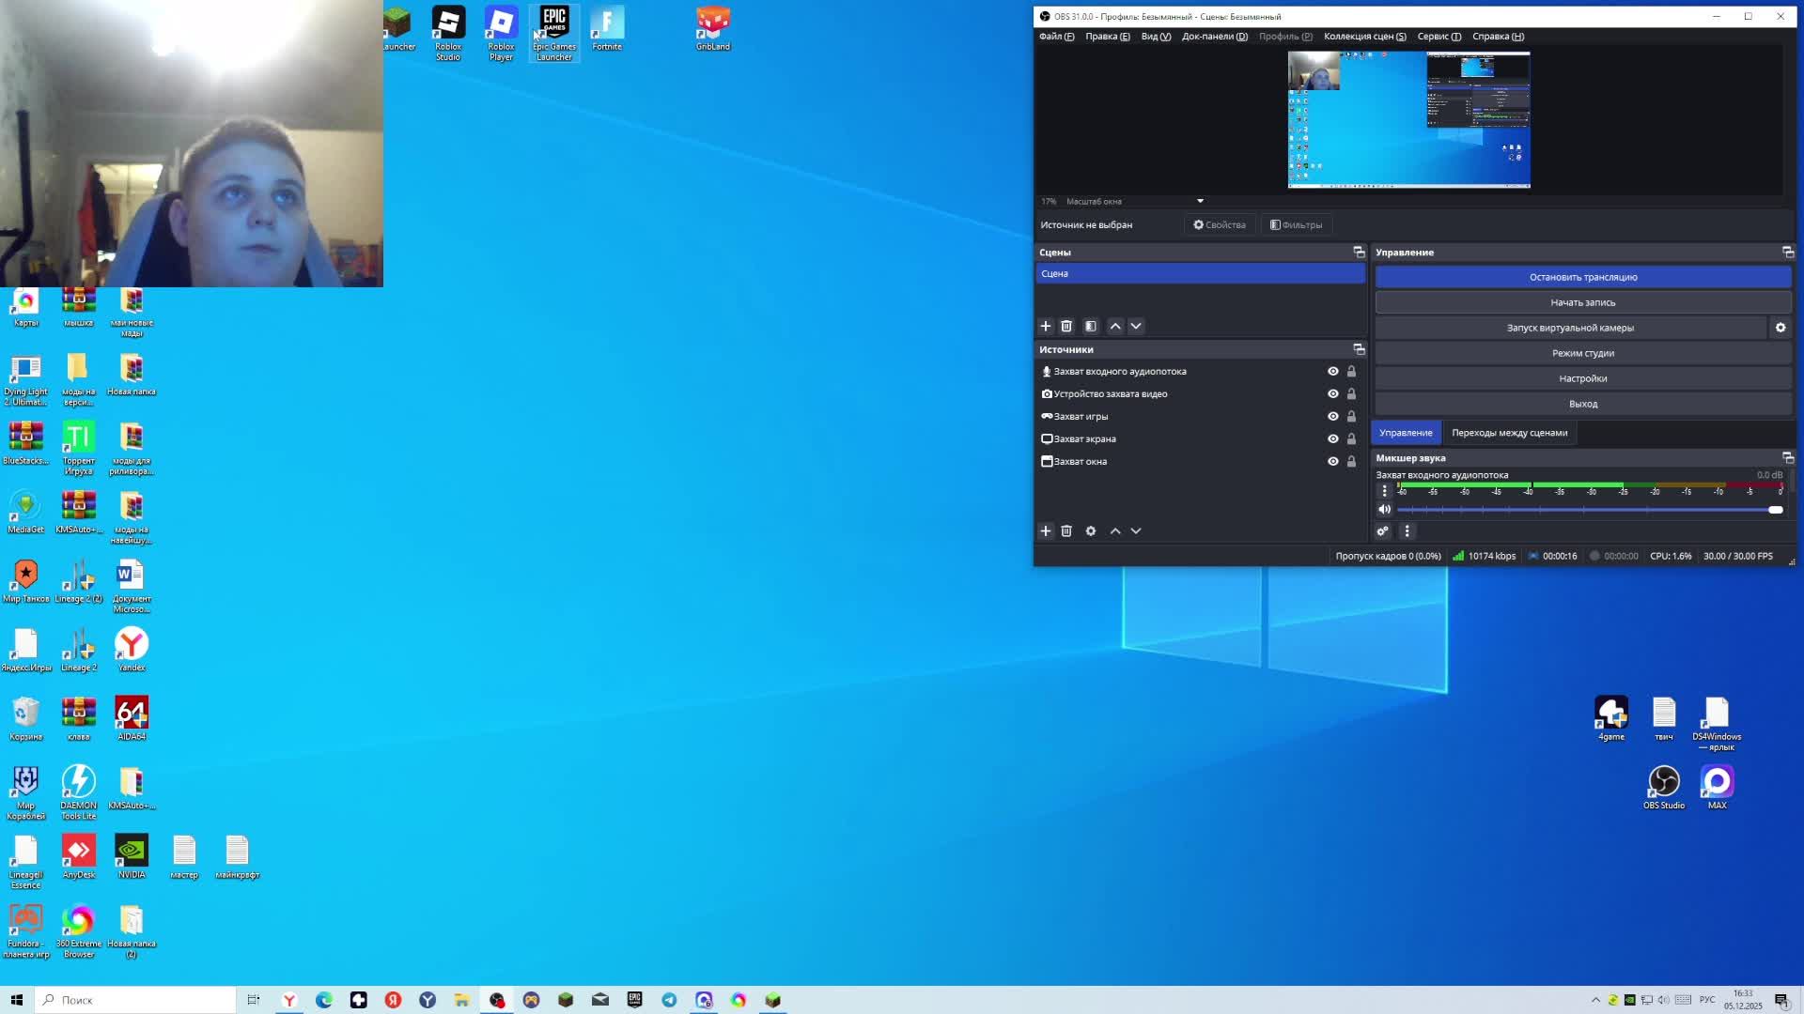
Task: Move scene down with arrow icon
Action: coord(1136,327)
